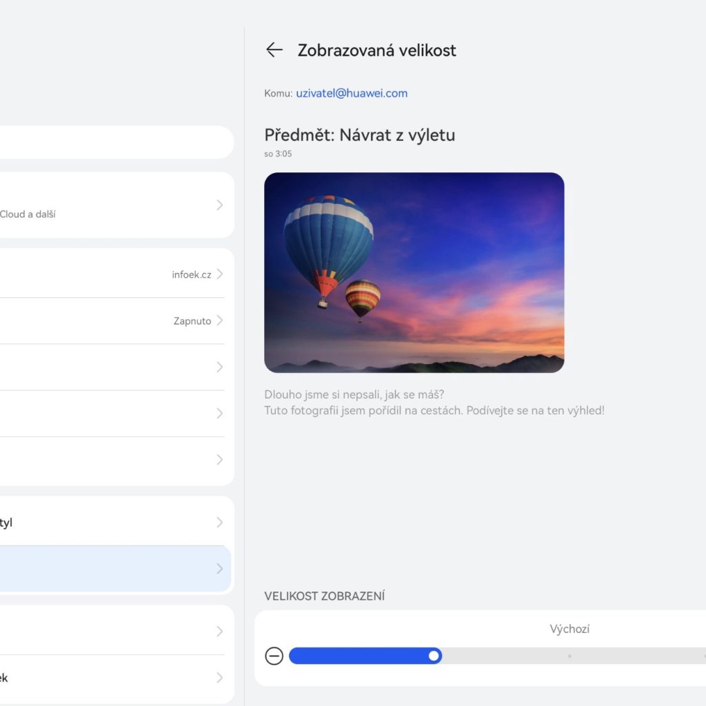Click the hot air balloon preview image
Image resolution: width=706 pixels, height=706 pixels.
point(414,272)
